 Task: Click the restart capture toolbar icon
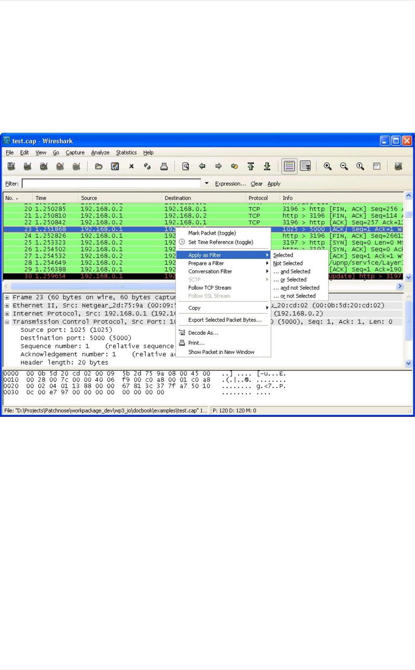click(77, 166)
